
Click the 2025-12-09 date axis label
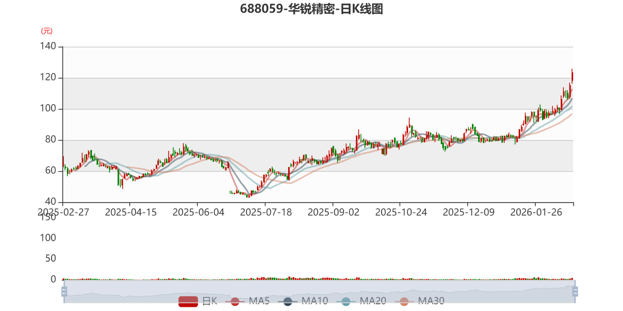469,212
